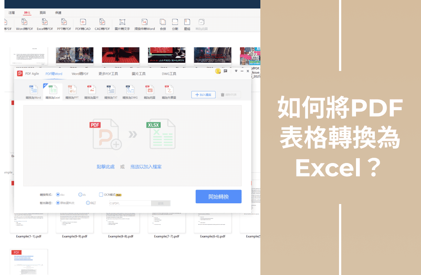Click the Example(6-6).pdf file name
Image resolution: width=421 pixels, height=275 pixels.
213,237
